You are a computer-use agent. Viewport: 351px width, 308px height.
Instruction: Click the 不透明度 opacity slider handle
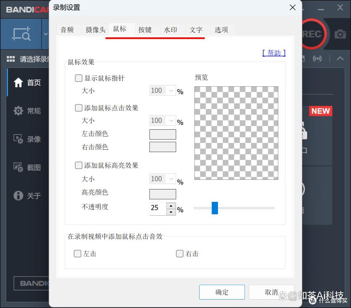(215, 208)
